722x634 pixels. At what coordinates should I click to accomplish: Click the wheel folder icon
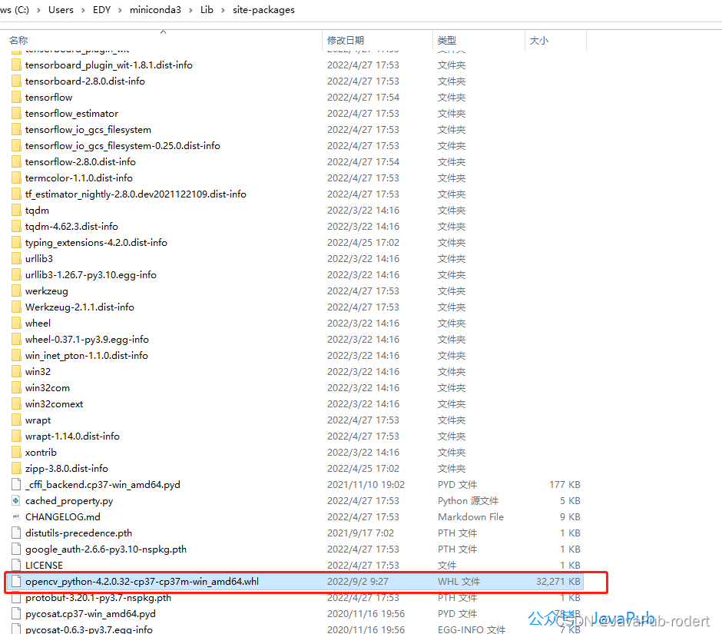(17, 323)
